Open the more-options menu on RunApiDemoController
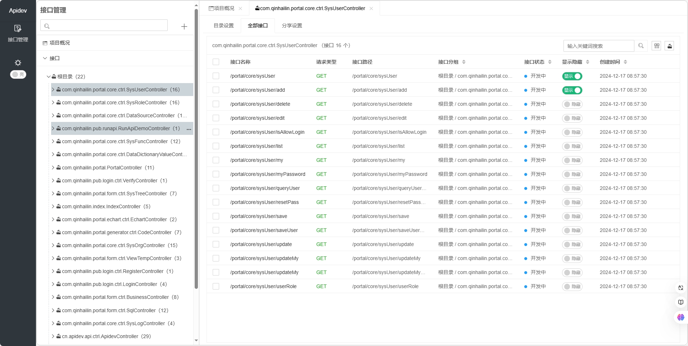The image size is (688, 346). click(189, 129)
